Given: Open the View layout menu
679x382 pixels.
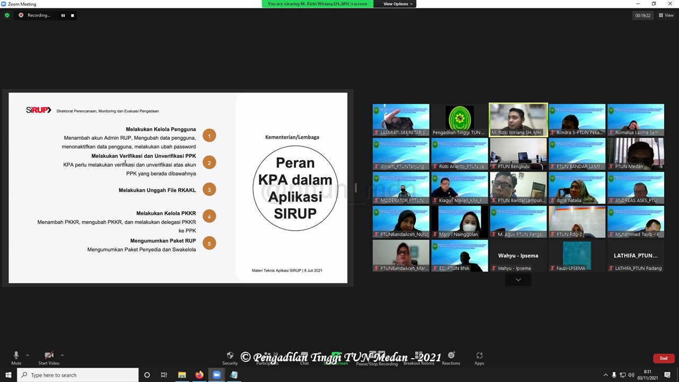Looking at the screenshot, I should (x=666, y=15).
